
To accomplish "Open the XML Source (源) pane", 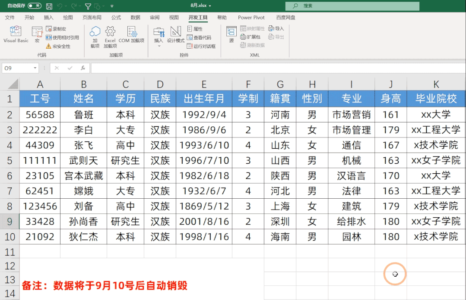I will [231, 34].
